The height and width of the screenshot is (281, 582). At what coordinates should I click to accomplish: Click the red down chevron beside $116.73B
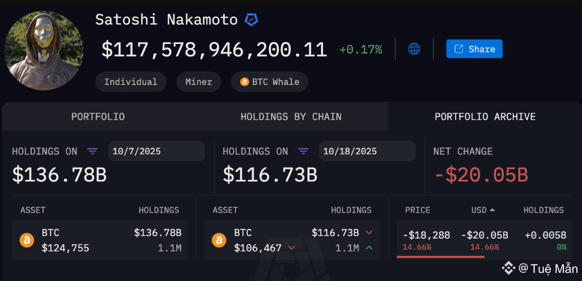[x=369, y=233]
